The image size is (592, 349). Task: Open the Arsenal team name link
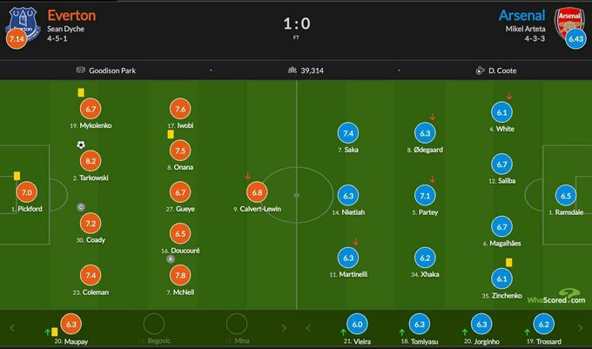point(523,15)
